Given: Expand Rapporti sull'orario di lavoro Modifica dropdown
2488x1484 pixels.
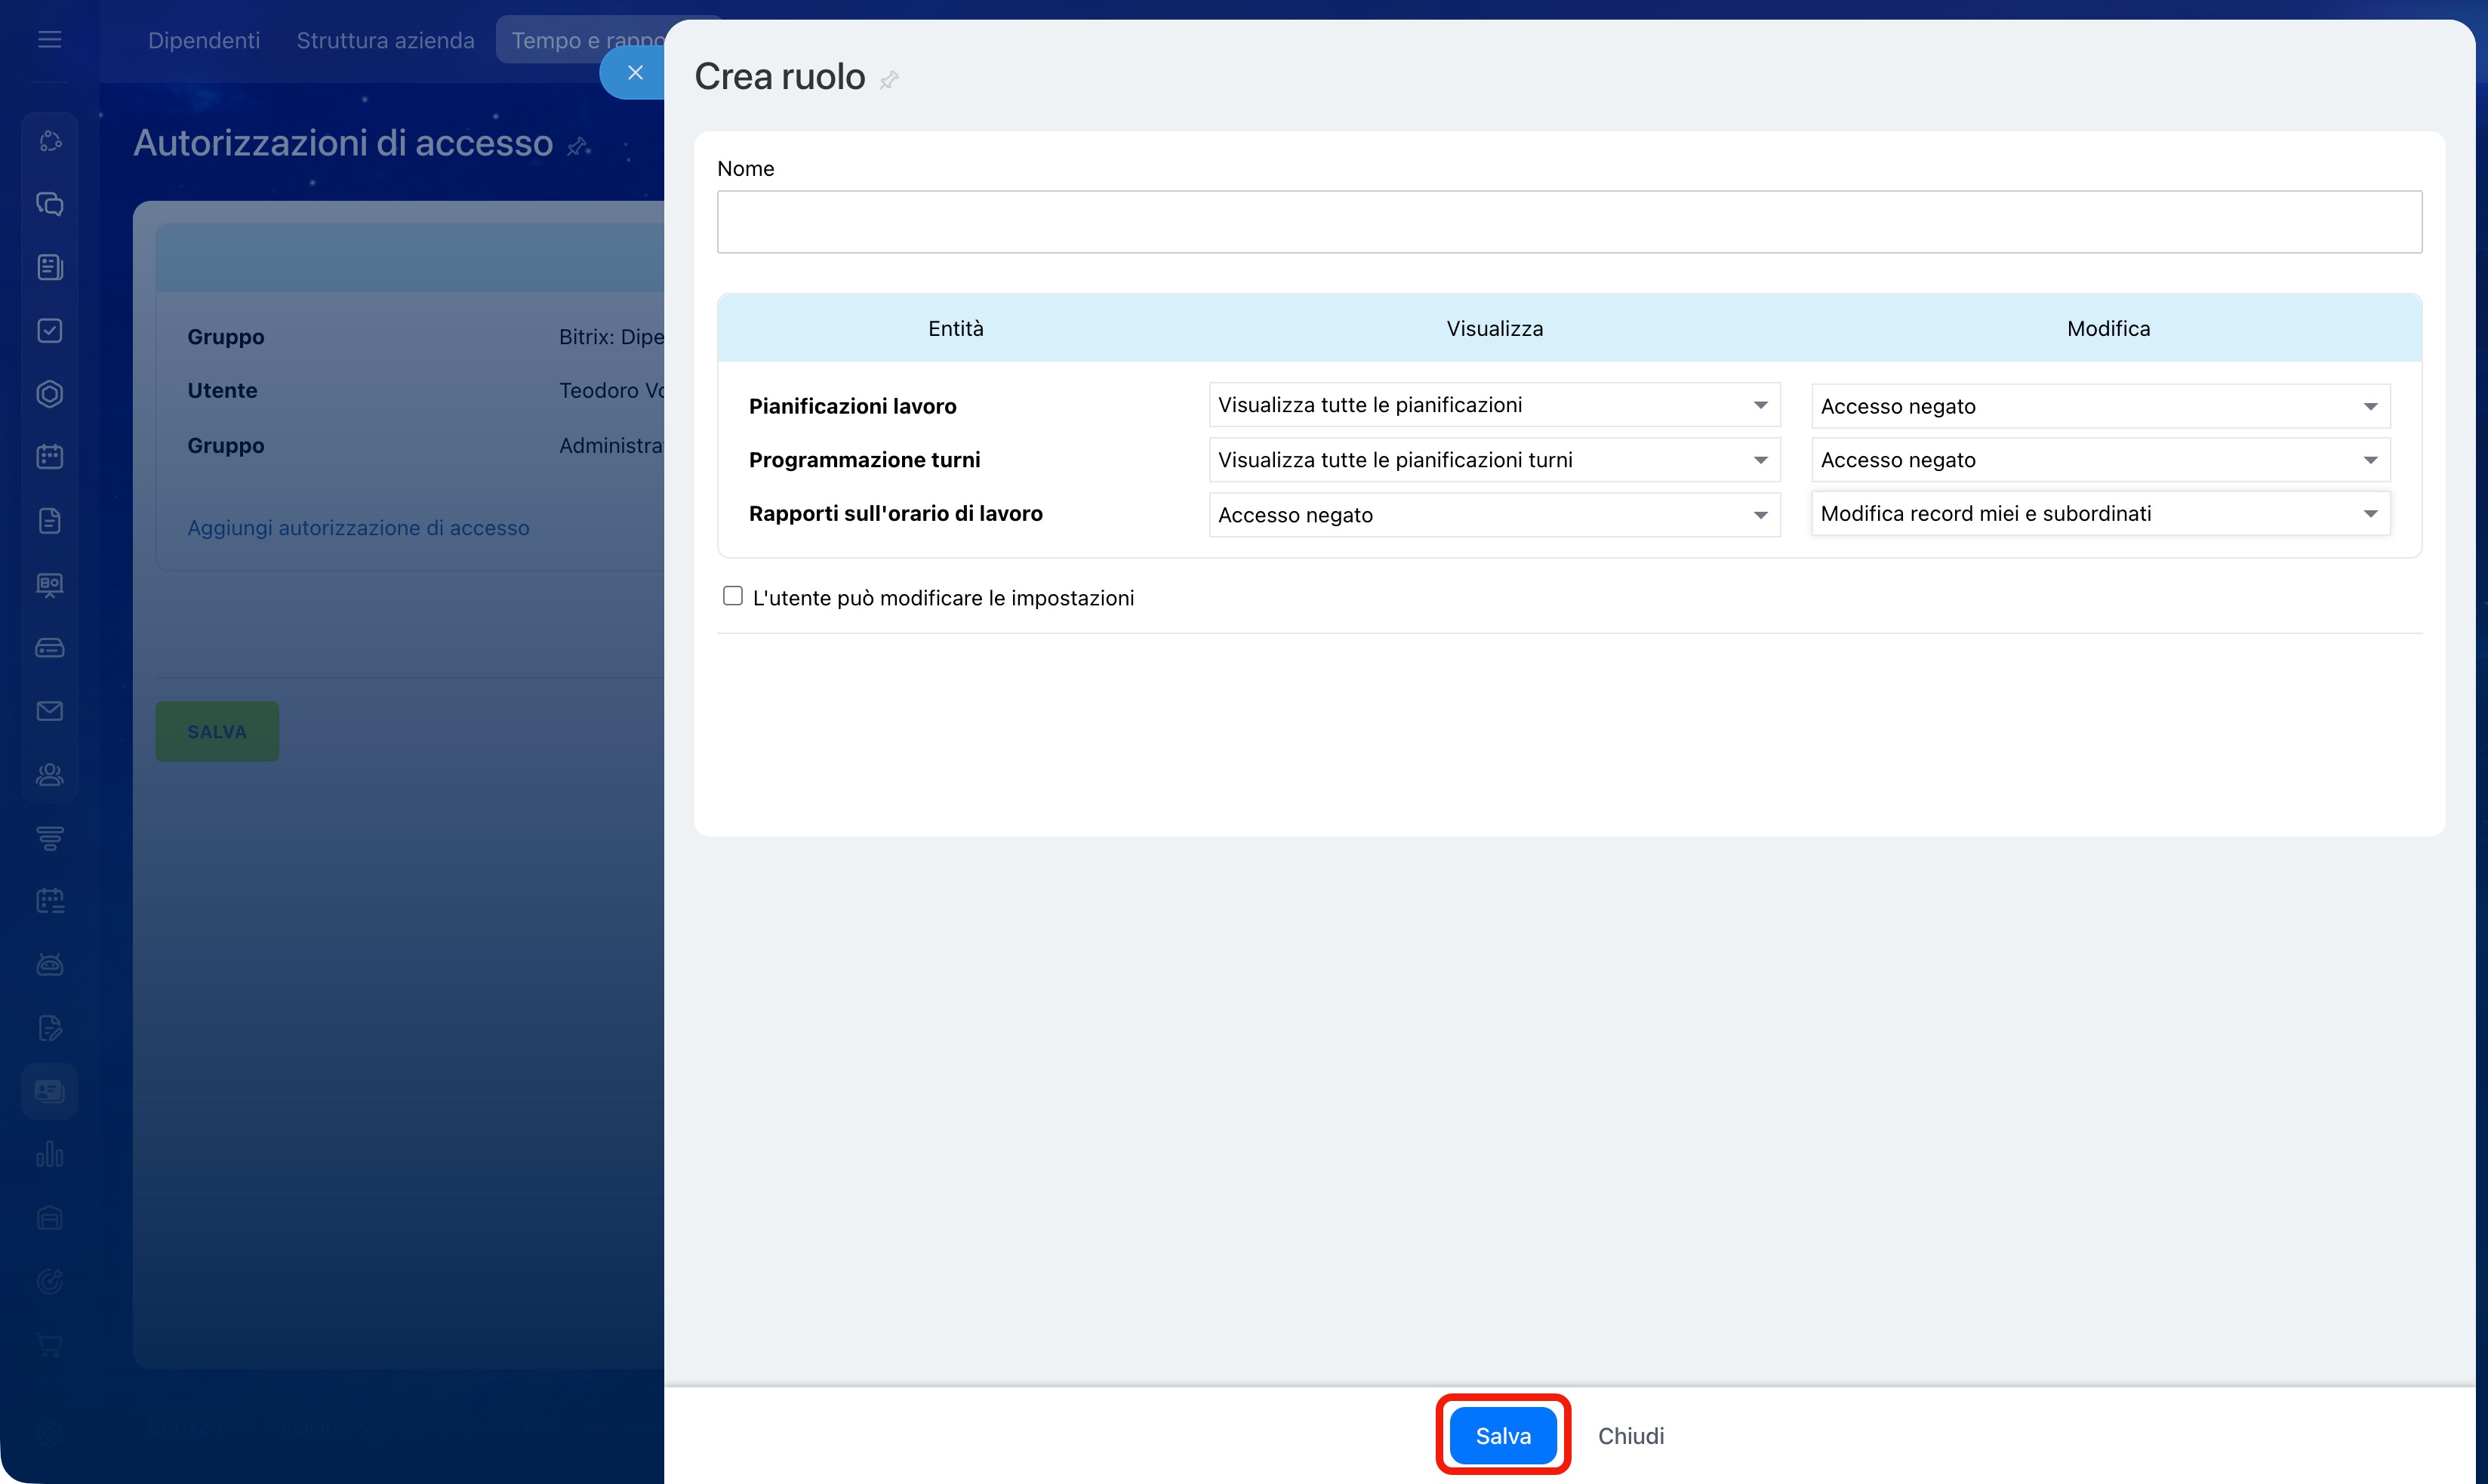Looking at the screenshot, I should click(2099, 514).
